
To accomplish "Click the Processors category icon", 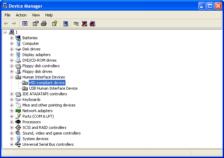I will point(18,122).
